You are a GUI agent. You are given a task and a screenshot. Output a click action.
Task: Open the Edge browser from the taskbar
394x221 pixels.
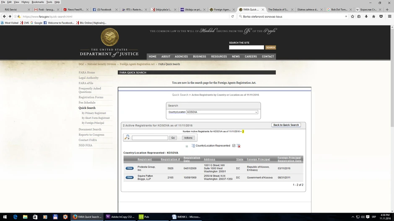[x=15, y=217]
